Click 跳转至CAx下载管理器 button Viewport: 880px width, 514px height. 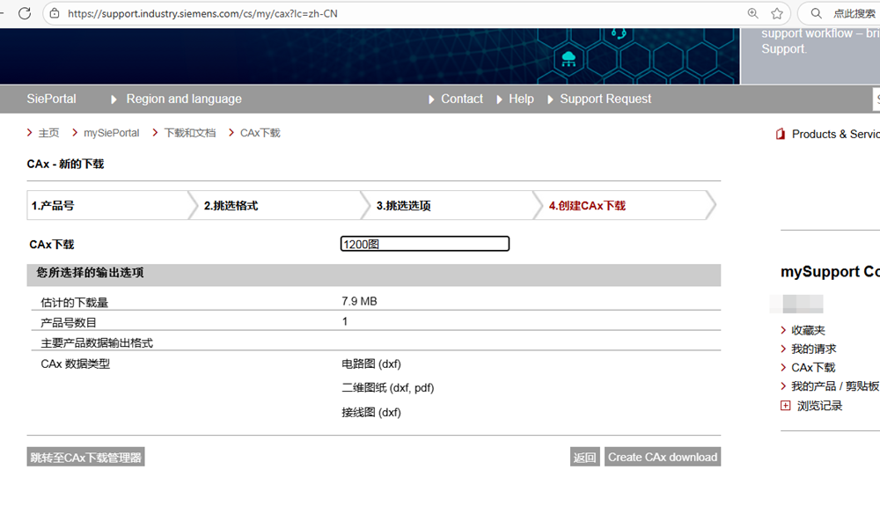tap(85, 457)
